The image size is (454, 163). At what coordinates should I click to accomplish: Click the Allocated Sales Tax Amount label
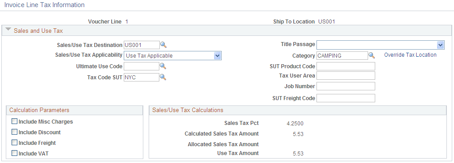[223, 144]
